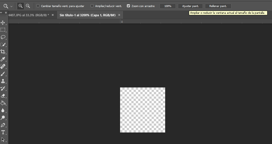
Task: Select the Horizontal Type tool
Action: (3, 132)
